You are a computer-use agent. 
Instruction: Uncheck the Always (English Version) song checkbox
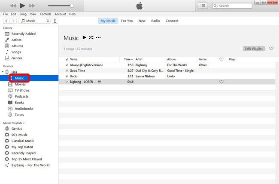[67, 65]
